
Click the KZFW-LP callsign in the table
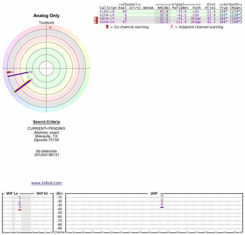[107, 15]
